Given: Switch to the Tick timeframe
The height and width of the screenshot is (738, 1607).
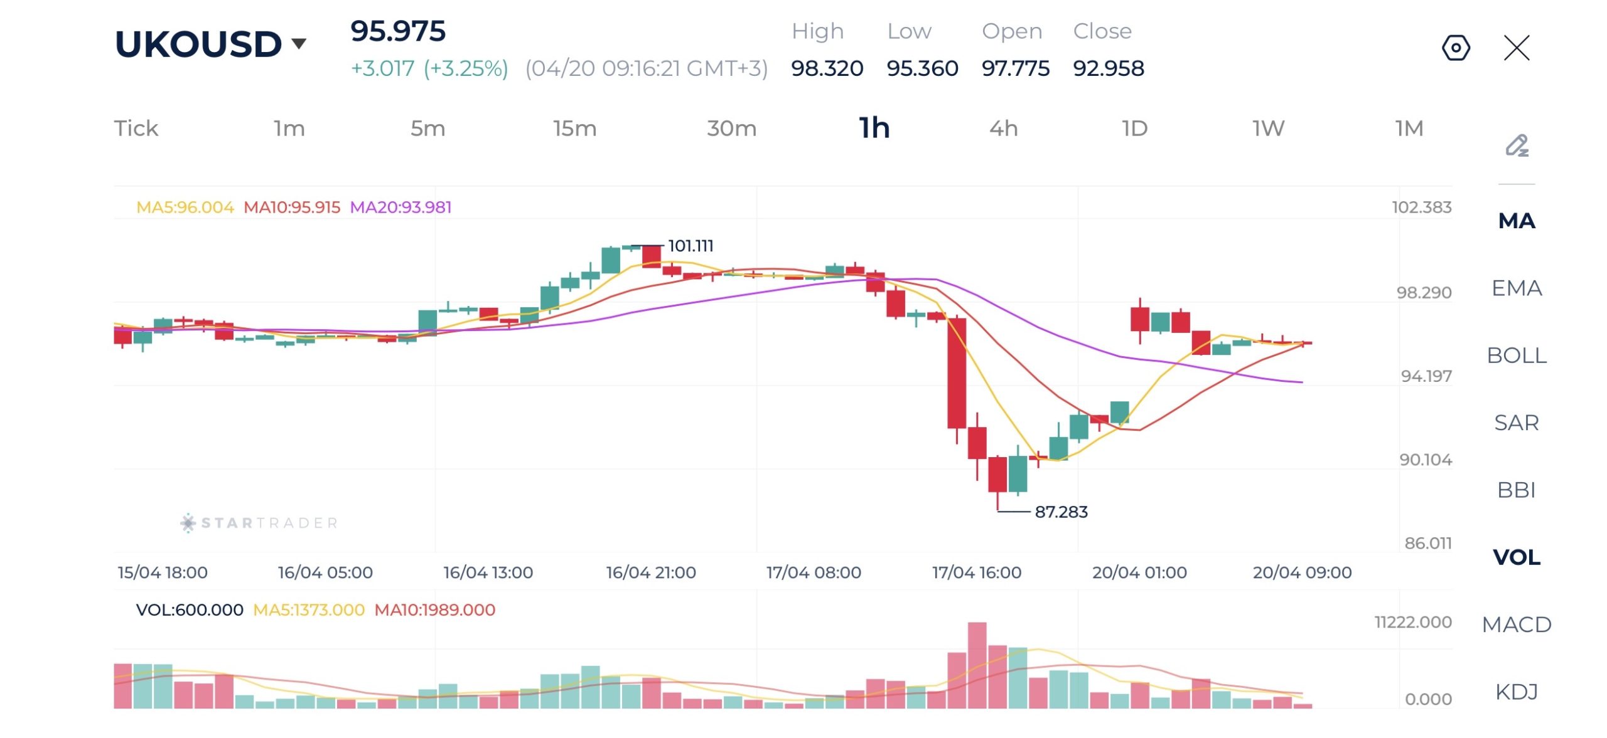Looking at the screenshot, I should tap(136, 129).
